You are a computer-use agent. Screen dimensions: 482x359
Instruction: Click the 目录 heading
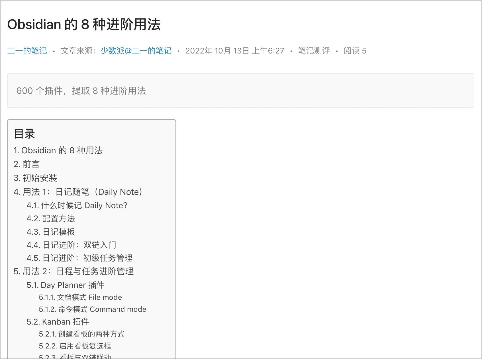point(24,134)
